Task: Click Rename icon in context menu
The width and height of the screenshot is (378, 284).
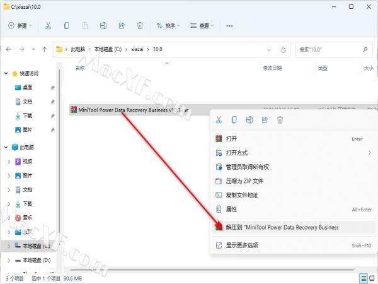Action: coord(249,119)
